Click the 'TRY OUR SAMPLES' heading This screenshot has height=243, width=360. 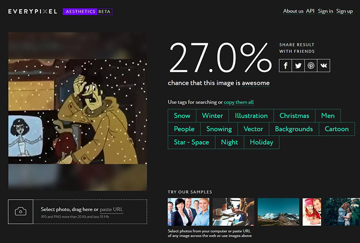(190, 192)
